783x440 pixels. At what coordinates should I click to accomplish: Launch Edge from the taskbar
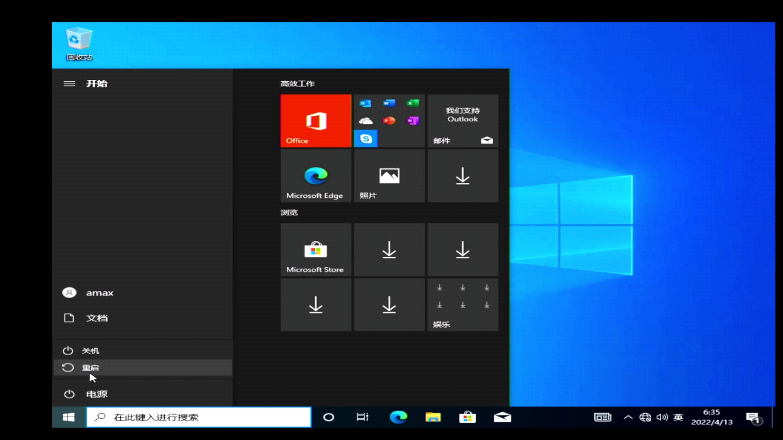(398, 417)
